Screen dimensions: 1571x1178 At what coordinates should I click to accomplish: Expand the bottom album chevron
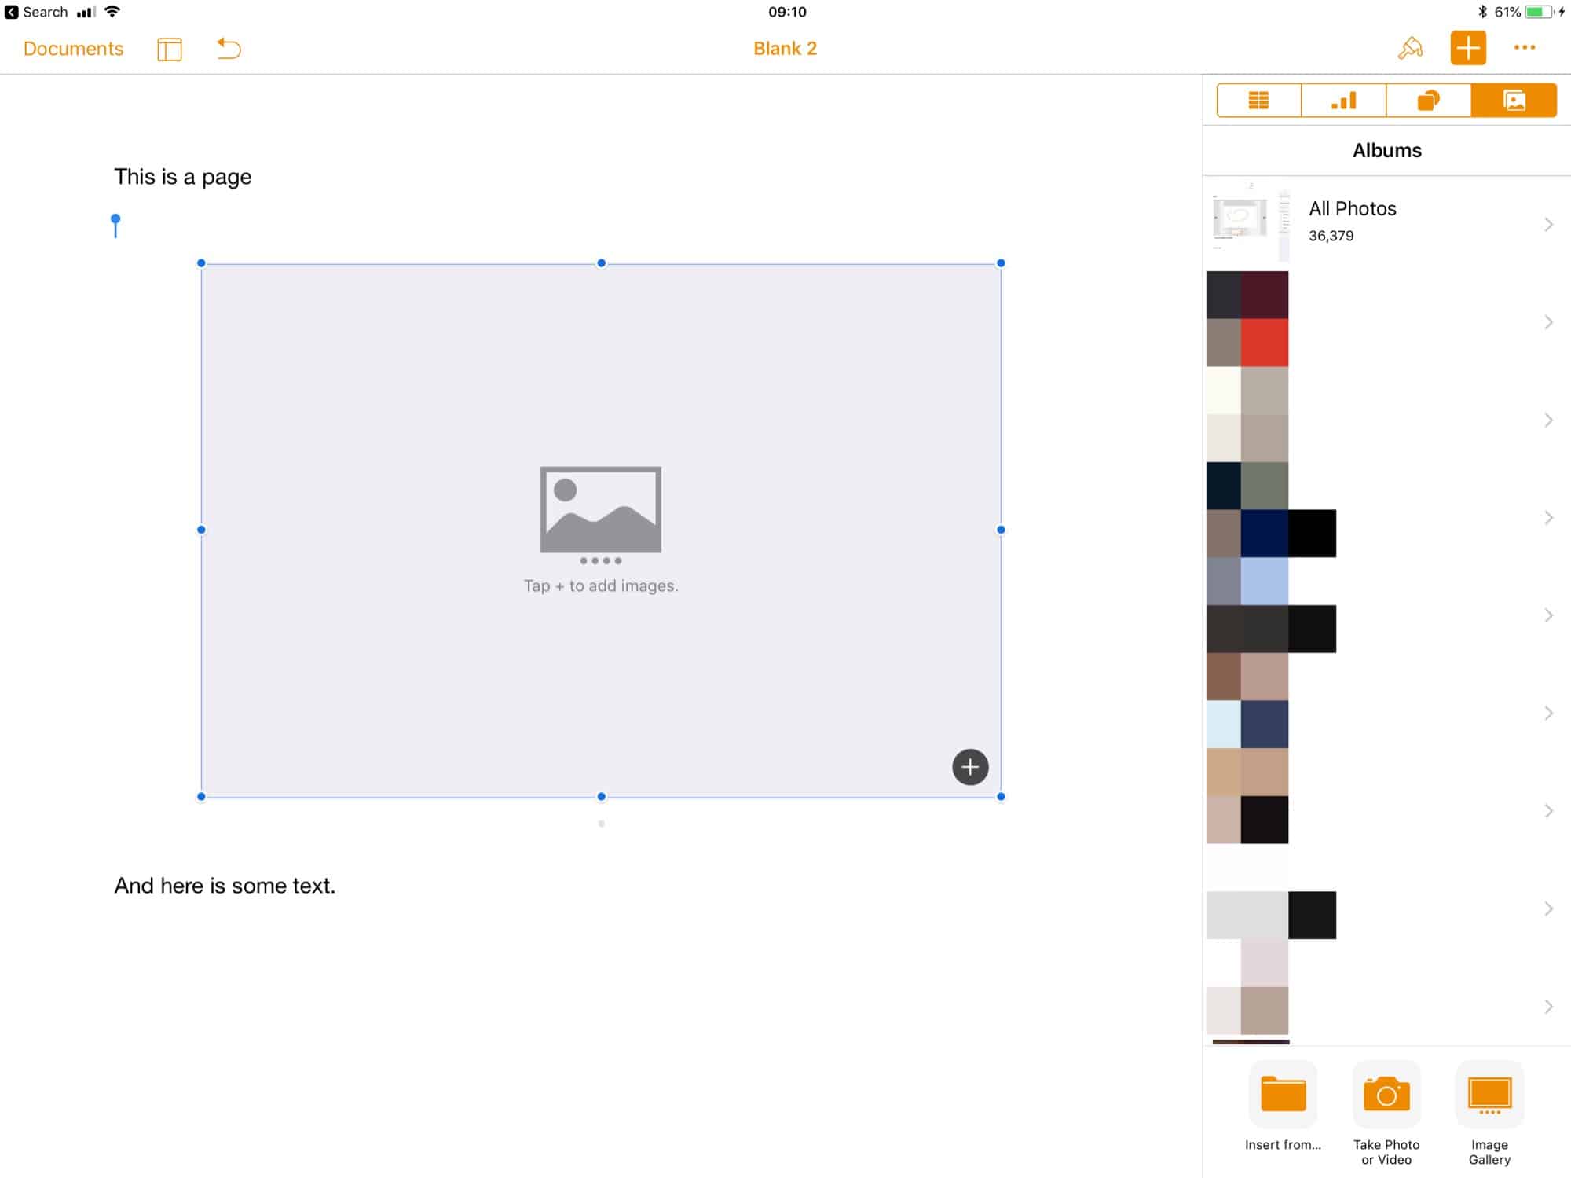1547,1006
